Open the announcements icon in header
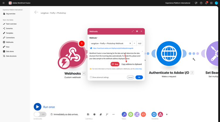 [196, 3]
